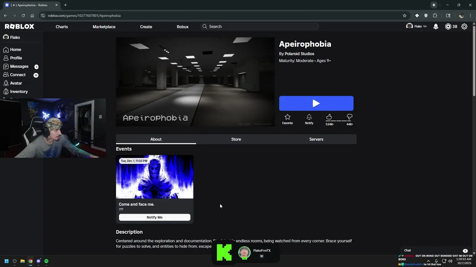This screenshot has width=476, height=267.
Task: Select the Apeirophobia browser tab
Action: click(31, 5)
